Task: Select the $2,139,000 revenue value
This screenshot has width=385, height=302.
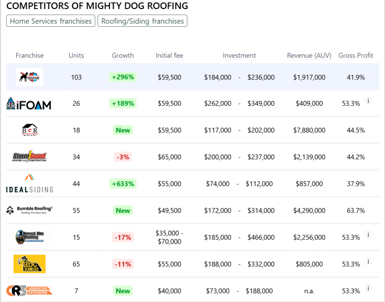Action: pyautogui.click(x=309, y=157)
